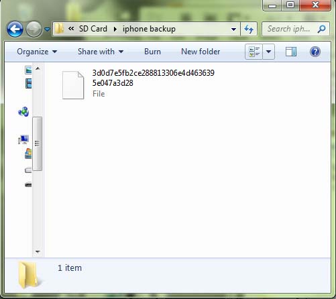Click the change view icon
The width and height of the screenshot is (336, 299).
(x=254, y=52)
